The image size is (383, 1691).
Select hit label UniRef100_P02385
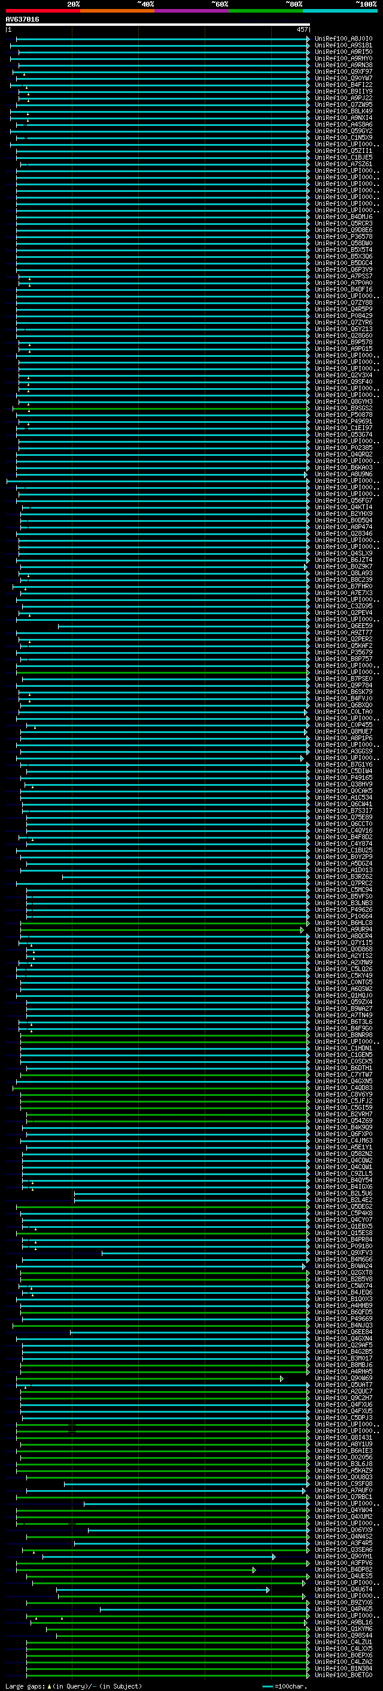(343, 447)
